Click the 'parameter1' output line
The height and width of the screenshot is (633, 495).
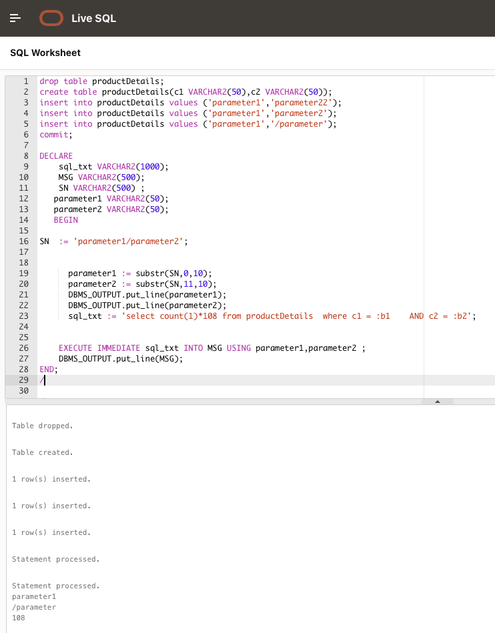click(34, 597)
